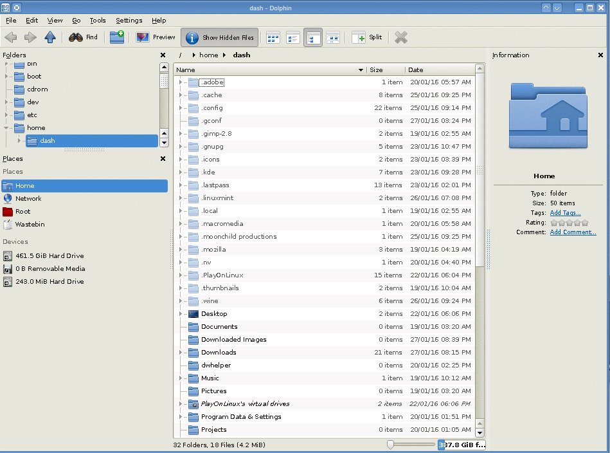Click the new folder icon with green plus
This screenshot has height=453, width=610.
pos(117,37)
